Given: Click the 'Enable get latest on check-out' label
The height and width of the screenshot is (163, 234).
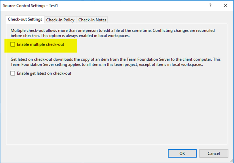Looking at the screenshot, I should click(44, 73).
